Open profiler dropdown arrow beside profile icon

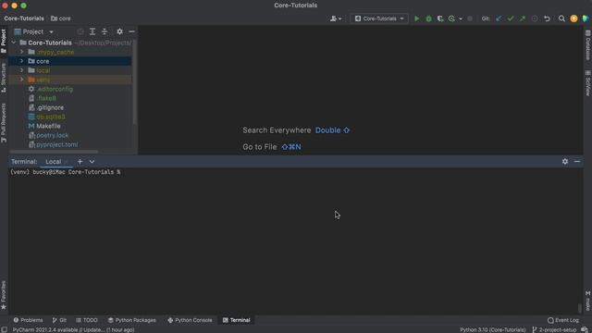(x=461, y=18)
